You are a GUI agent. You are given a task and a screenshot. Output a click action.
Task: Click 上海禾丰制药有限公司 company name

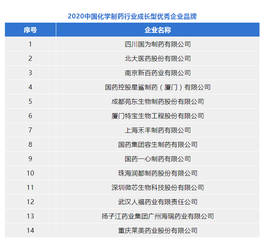158,130
